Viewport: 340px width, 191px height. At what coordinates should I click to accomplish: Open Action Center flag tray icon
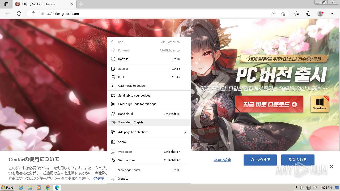(314, 188)
